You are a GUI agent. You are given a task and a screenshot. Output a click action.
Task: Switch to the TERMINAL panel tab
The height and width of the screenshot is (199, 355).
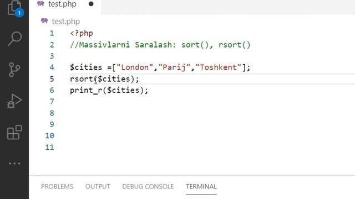click(x=201, y=187)
